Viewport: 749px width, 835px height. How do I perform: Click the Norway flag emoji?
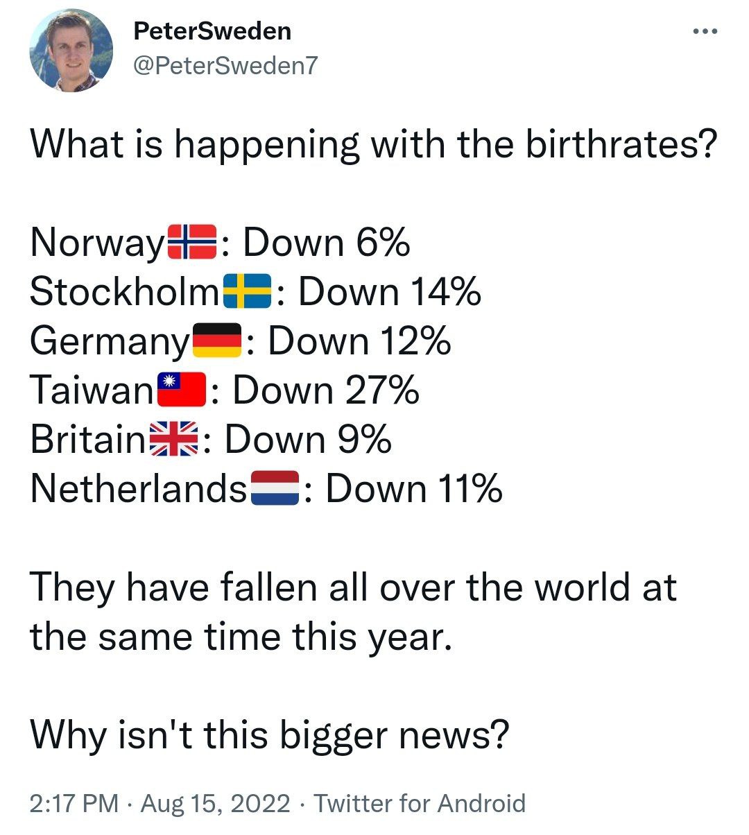coord(192,242)
